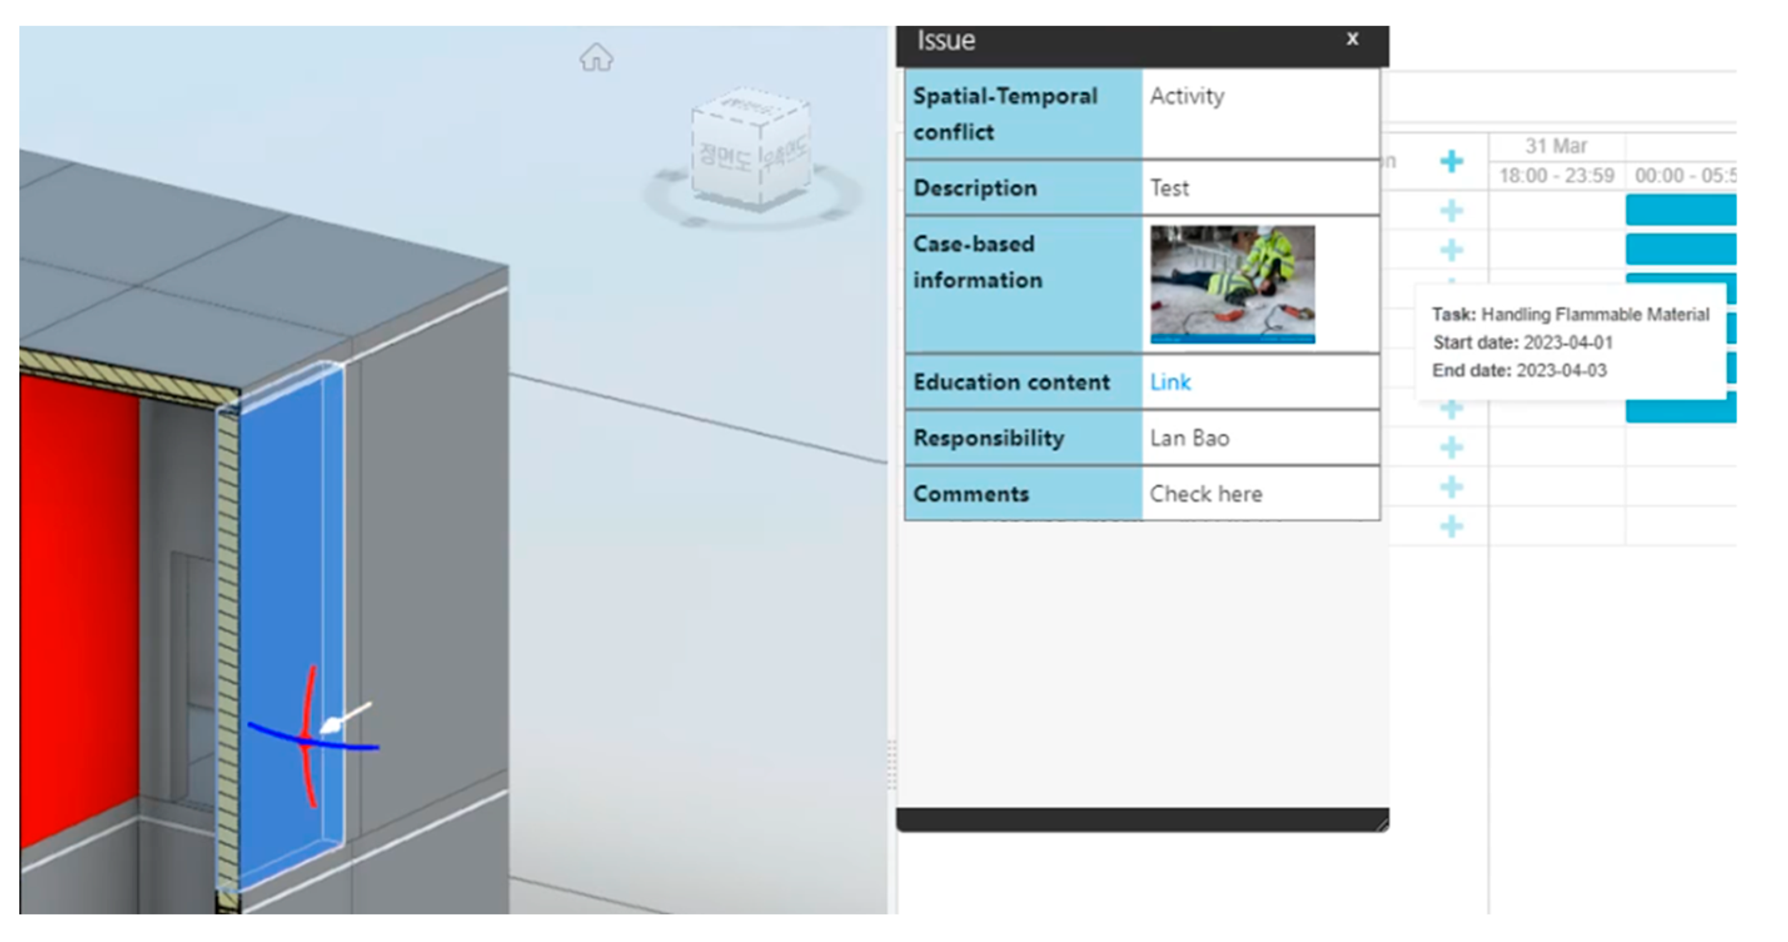Click the topmost blue Gantt task bar
Screen dimensions: 1788x942
tap(1680, 210)
